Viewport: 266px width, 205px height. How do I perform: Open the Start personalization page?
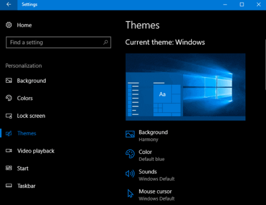[23, 168]
